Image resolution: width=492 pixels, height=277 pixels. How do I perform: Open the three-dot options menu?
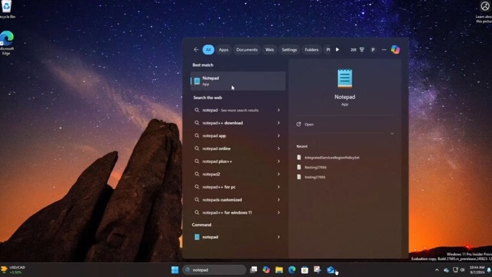(x=384, y=50)
